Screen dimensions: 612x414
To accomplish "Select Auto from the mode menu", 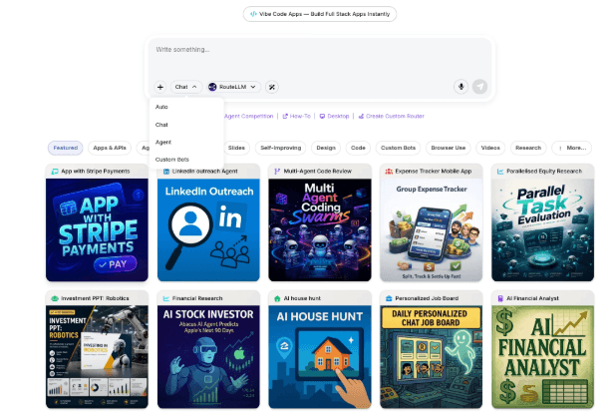I will [186, 107].
